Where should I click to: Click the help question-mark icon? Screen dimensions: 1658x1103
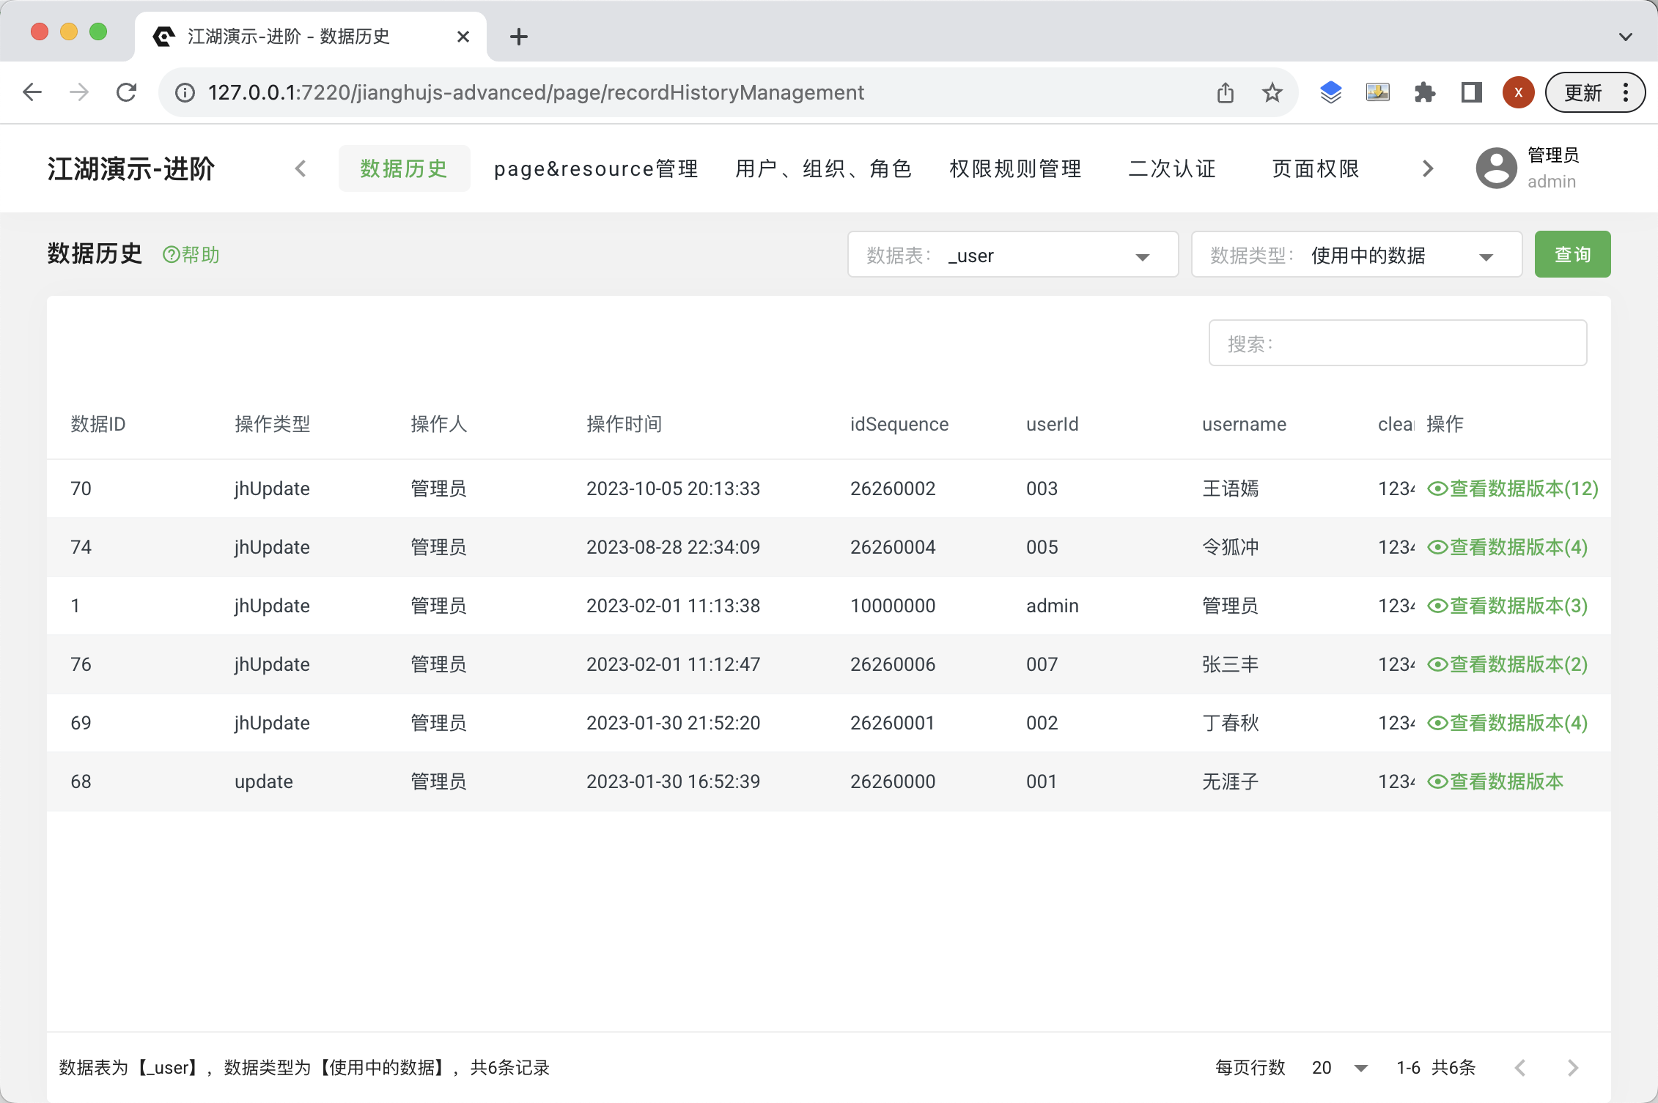171,255
